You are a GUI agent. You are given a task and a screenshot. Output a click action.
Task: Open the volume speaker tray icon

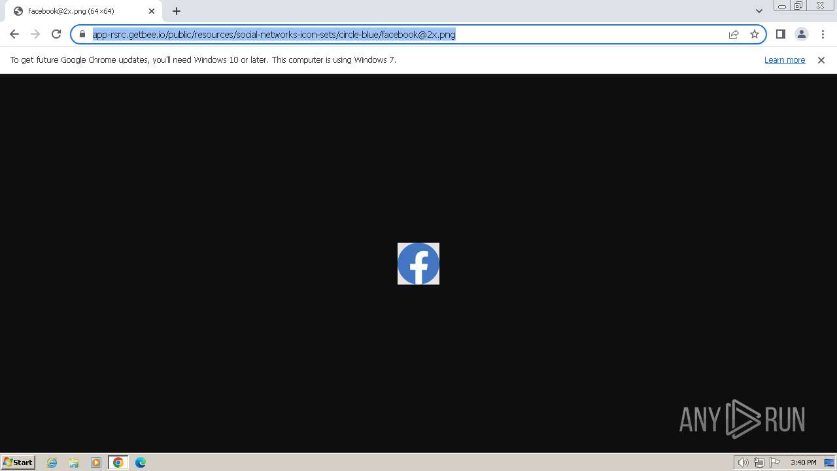(743, 462)
